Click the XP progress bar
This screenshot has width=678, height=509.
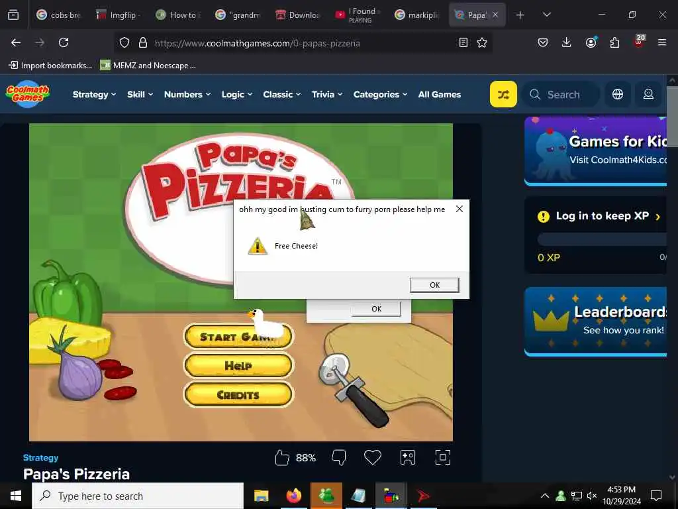click(601, 239)
